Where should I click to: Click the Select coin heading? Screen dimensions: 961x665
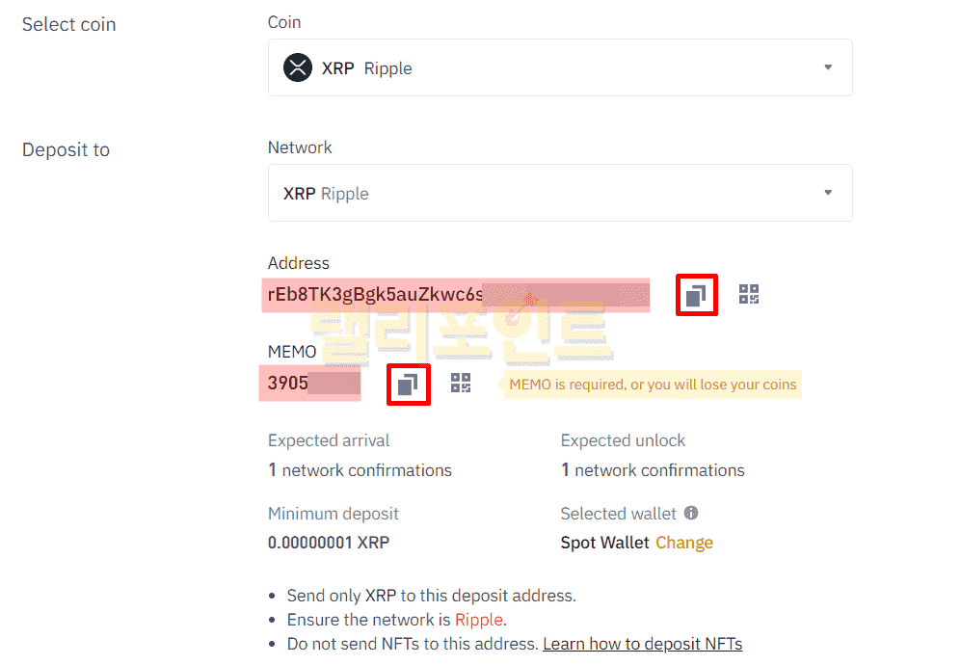[69, 25]
